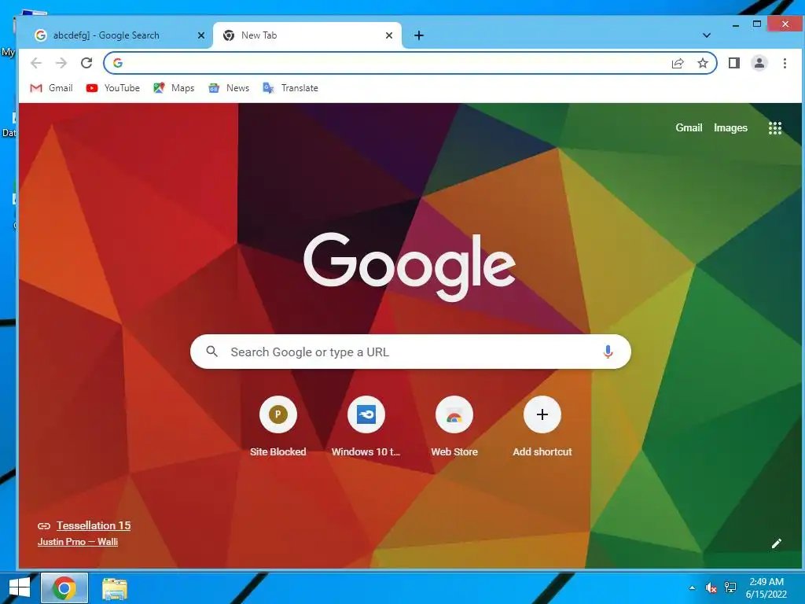Go back with the back arrow

(36, 63)
